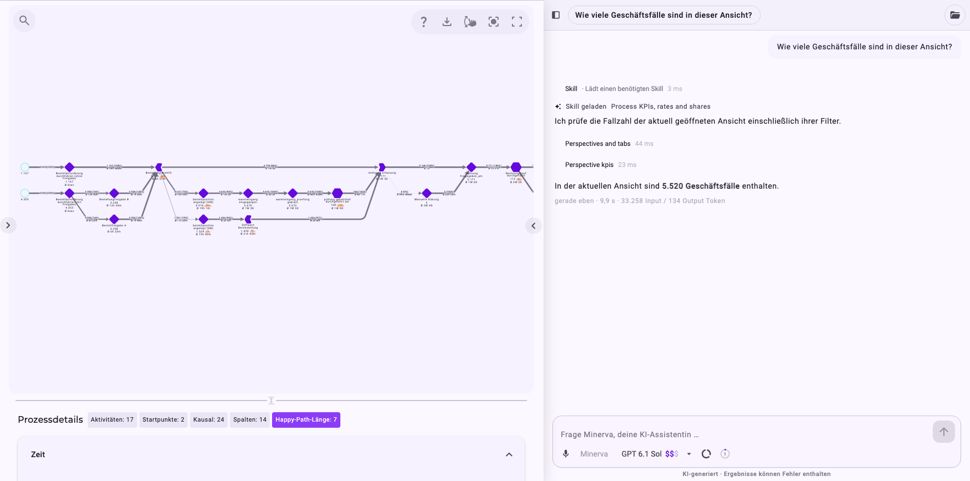Enter fullscreen mode for the process map

[517, 22]
